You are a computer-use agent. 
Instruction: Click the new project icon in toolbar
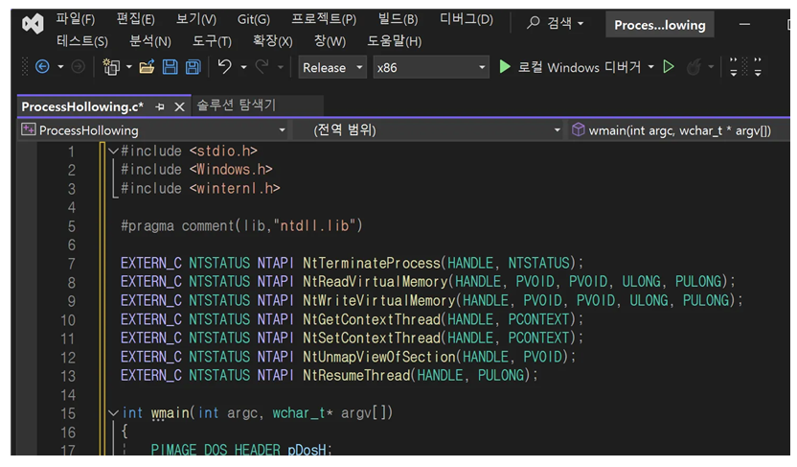[x=111, y=67]
